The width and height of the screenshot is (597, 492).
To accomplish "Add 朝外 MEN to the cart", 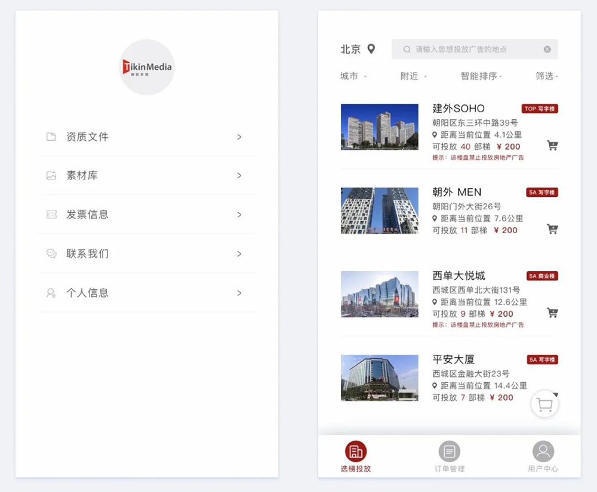I will (552, 229).
